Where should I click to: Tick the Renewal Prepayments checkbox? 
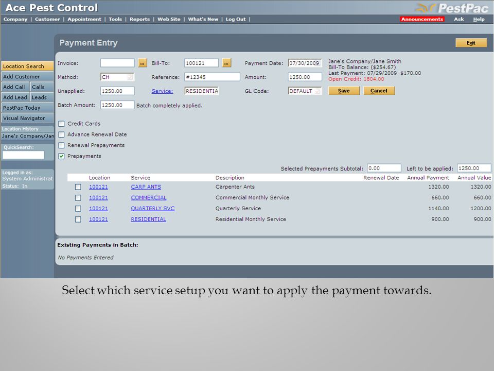pyautogui.click(x=61, y=145)
